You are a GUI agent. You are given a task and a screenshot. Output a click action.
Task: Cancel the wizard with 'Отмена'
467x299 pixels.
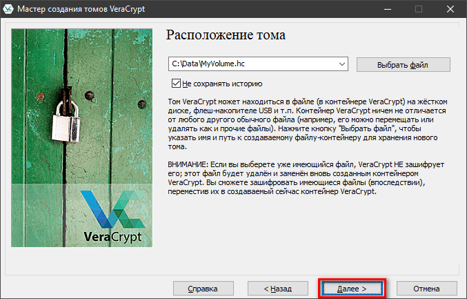pos(426,287)
